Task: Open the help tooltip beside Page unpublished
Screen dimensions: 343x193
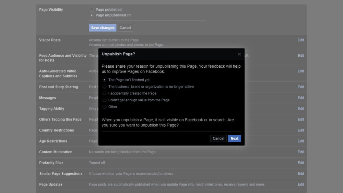Action: pos(129,15)
